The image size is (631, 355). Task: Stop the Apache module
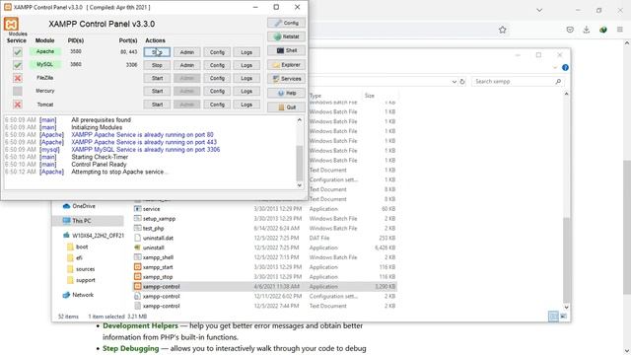[x=157, y=52]
